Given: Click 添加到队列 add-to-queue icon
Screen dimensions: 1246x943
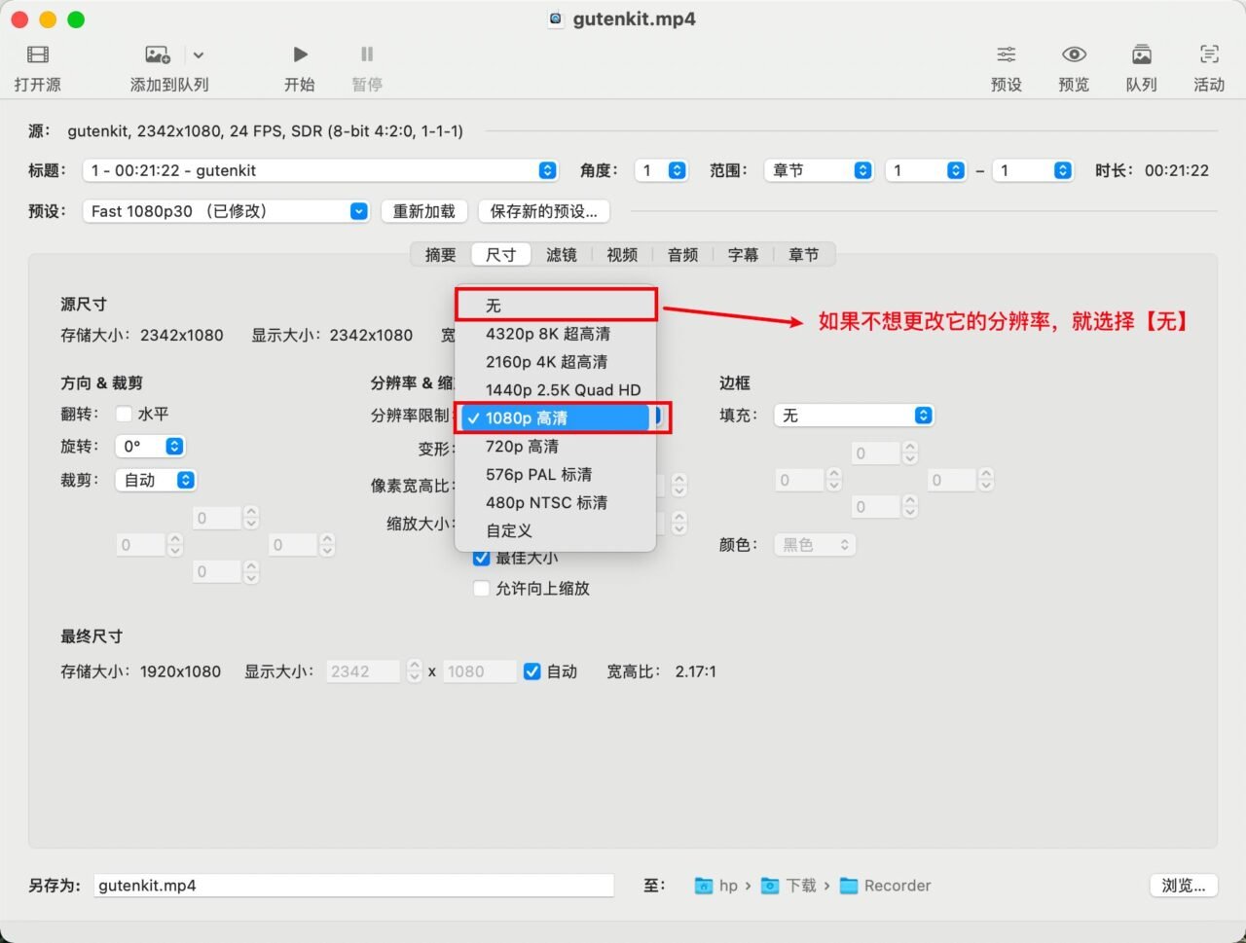Looking at the screenshot, I should [157, 54].
